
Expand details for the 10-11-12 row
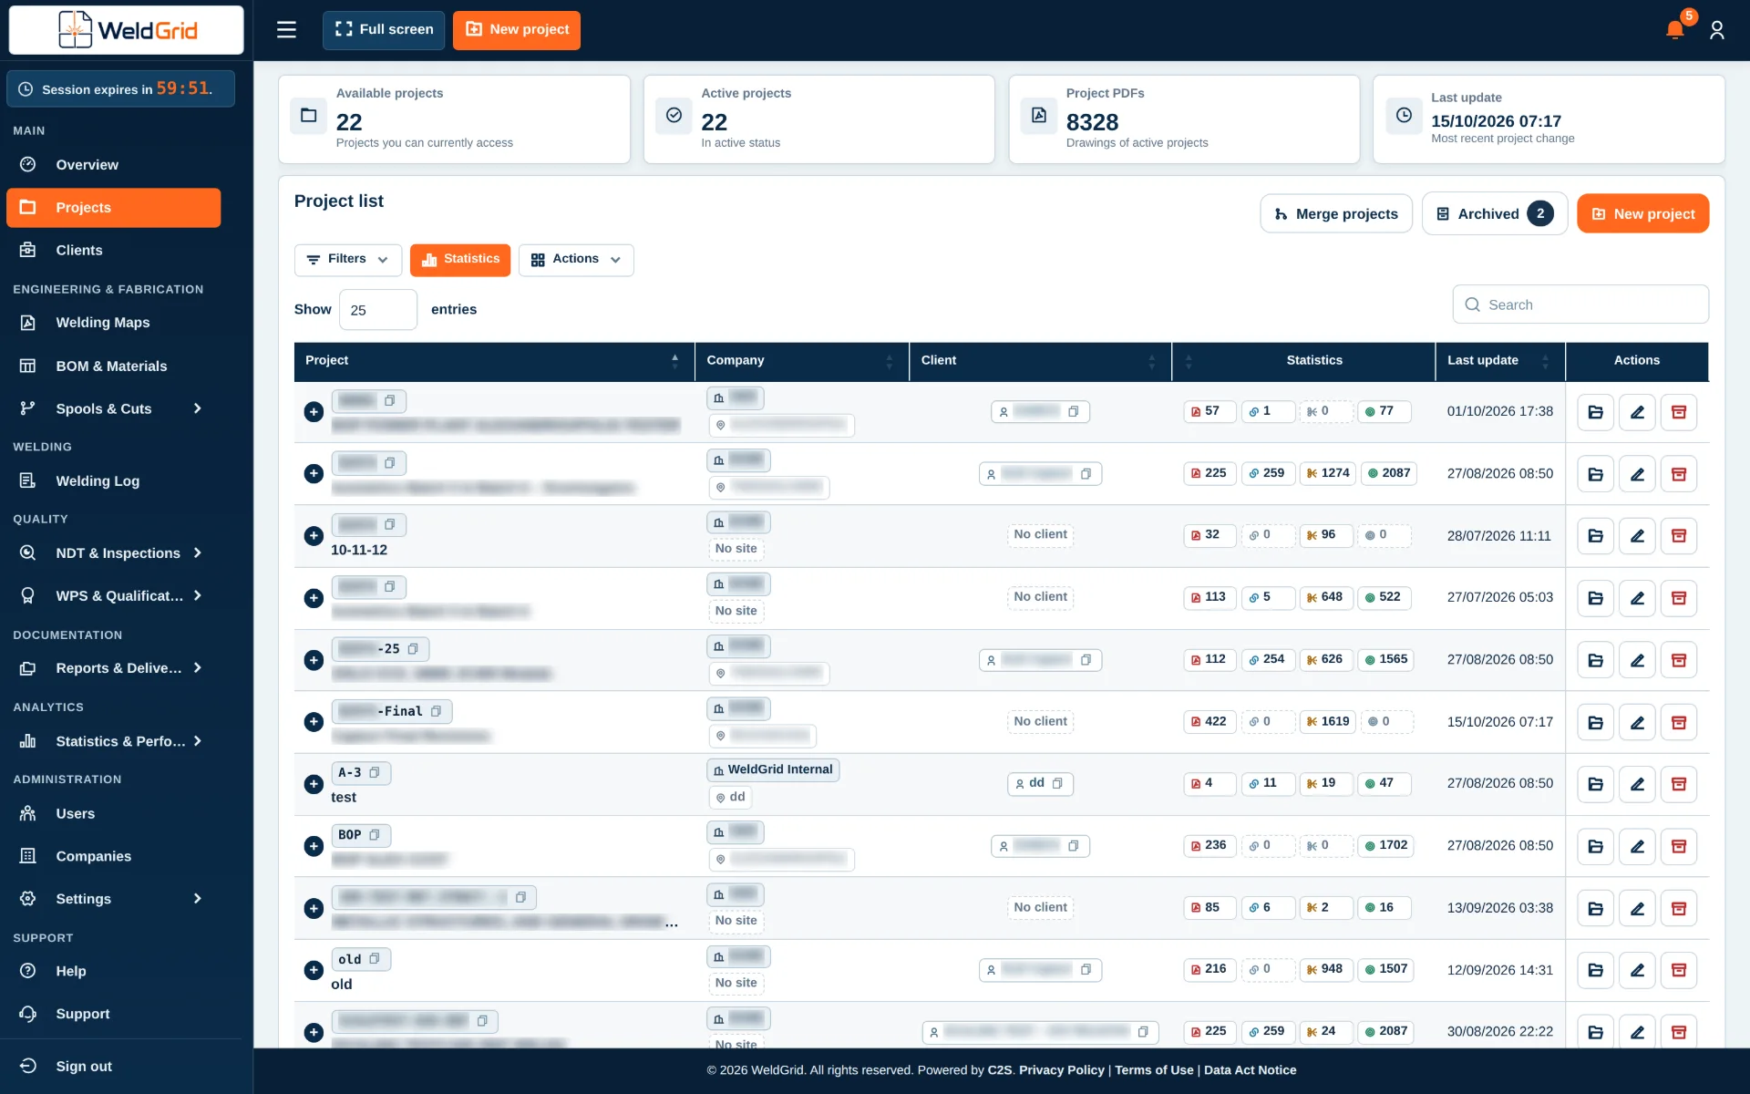[x=314, y=536]
